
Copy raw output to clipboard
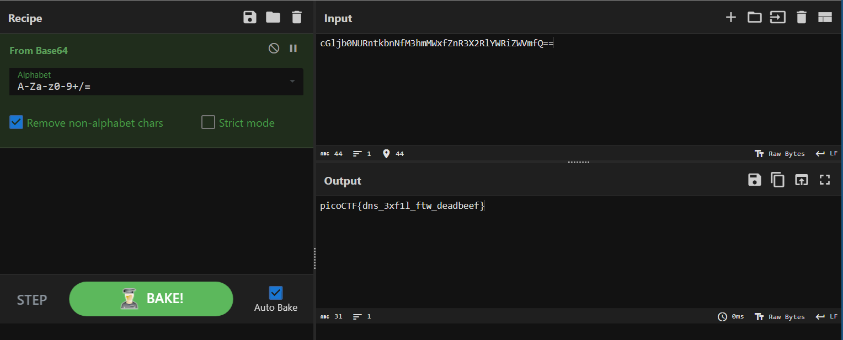778,180
